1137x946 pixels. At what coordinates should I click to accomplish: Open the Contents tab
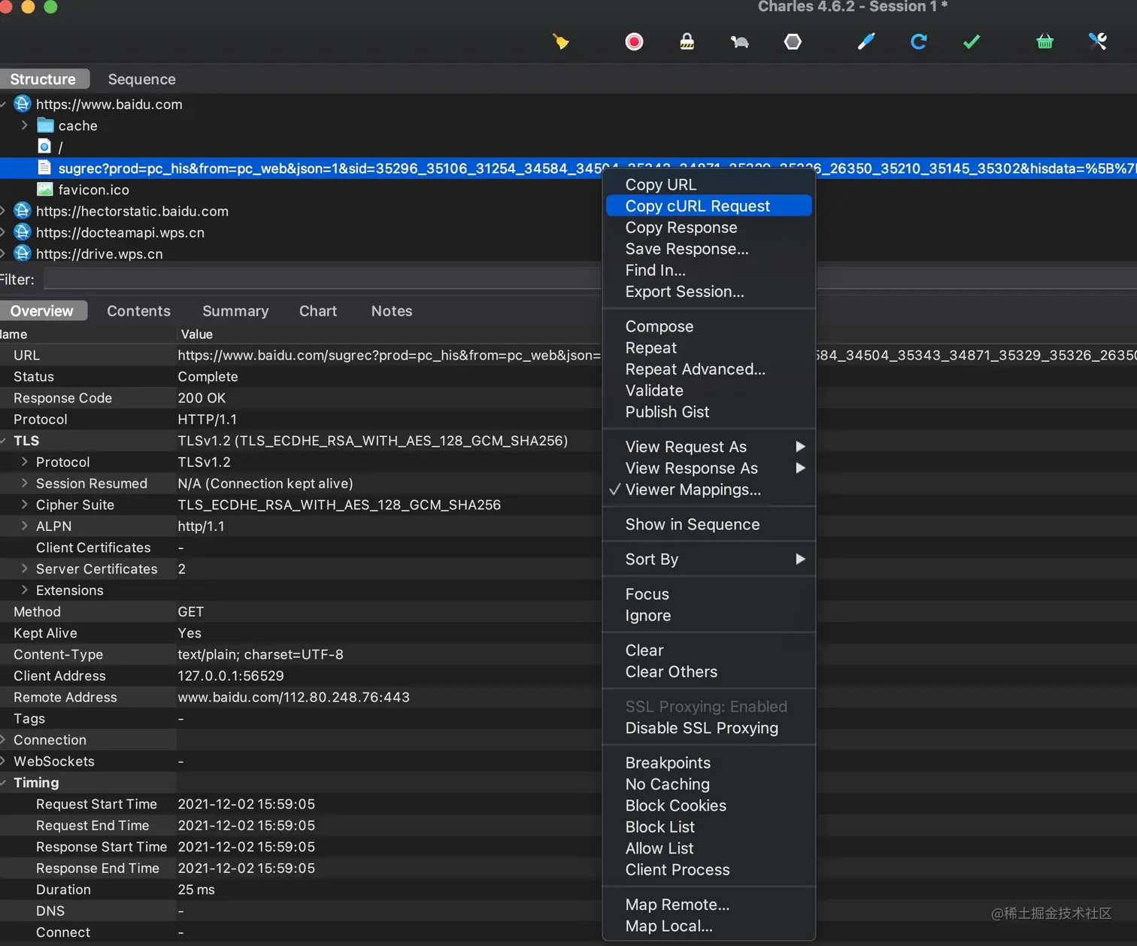pyautogui.click(x=138, y=311)
